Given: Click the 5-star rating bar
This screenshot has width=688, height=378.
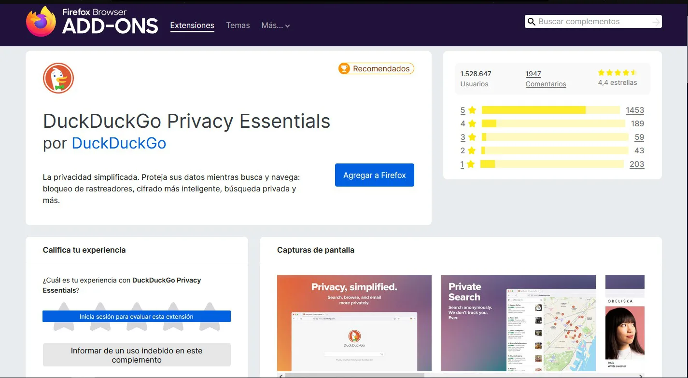Looking at the screenshot, I should click(x=550, y=110).
